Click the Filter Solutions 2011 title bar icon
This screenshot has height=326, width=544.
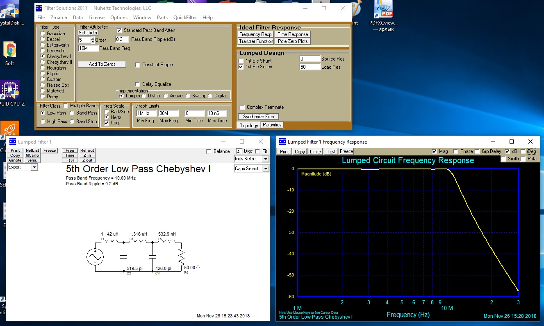pyautogui.click(x=39, y=8)
